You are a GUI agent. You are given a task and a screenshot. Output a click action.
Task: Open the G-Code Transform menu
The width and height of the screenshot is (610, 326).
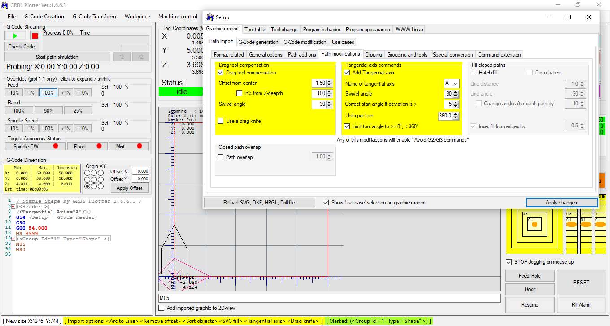[x=94, y=17]
